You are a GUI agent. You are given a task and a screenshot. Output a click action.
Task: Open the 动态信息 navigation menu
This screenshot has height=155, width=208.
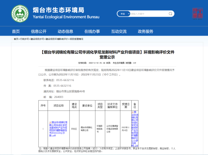pyautogui.click(x=65, y=31)
